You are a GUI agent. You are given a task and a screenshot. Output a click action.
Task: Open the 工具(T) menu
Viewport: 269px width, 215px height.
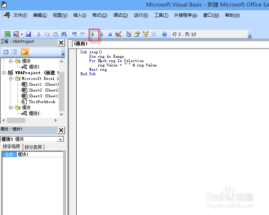161,15
